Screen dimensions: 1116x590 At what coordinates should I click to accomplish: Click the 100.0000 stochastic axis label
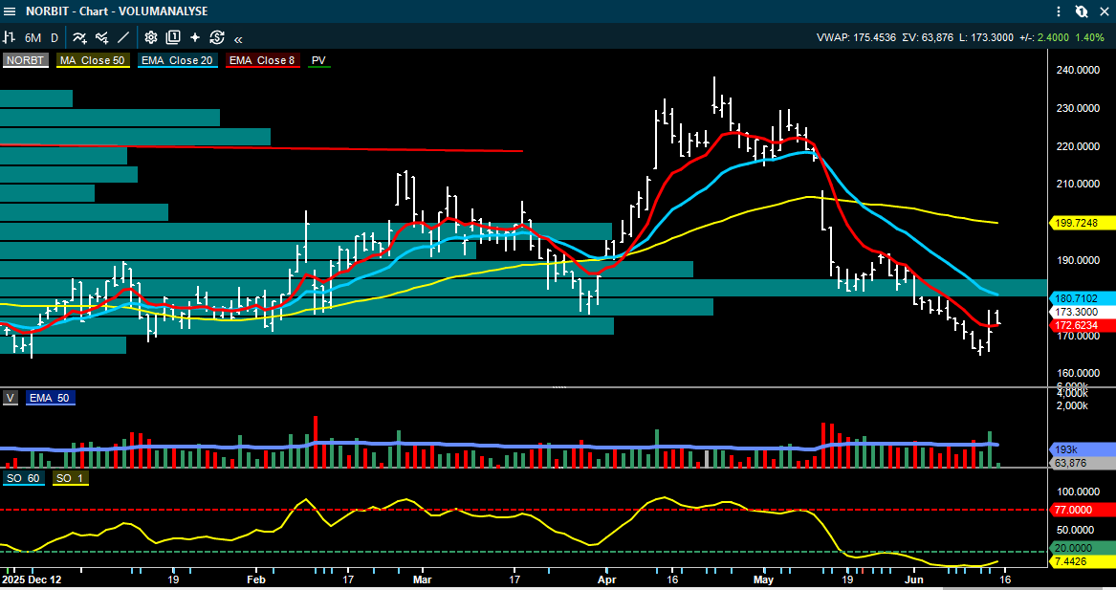tap(1078, 492)
